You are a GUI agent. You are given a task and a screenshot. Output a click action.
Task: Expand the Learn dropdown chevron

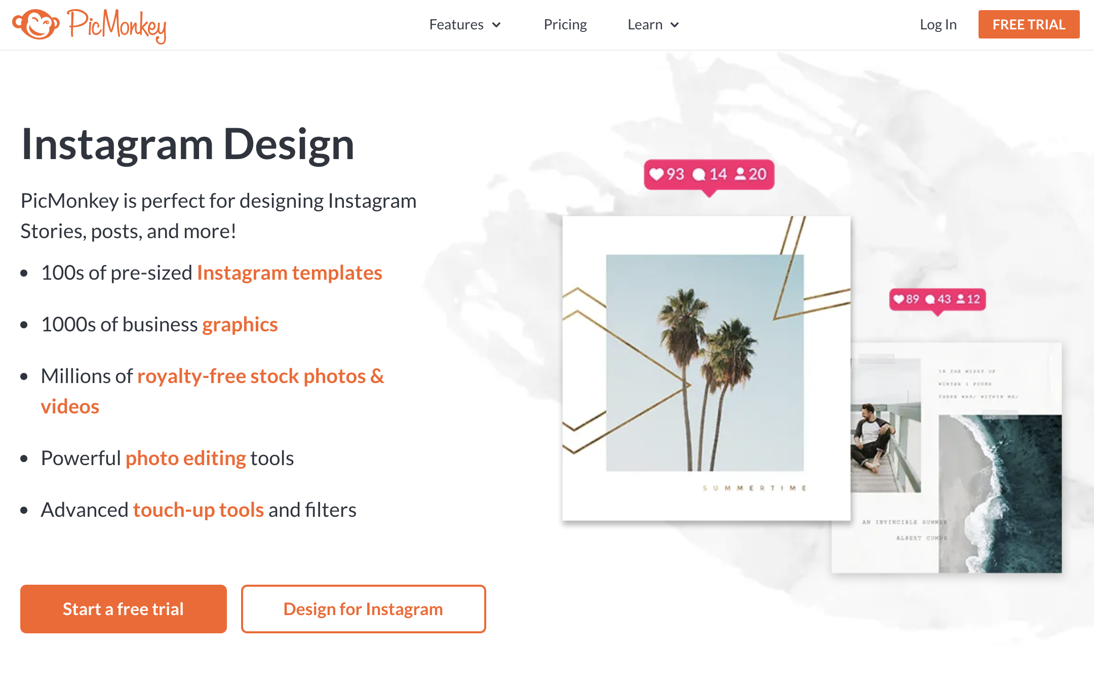[675, 25]
